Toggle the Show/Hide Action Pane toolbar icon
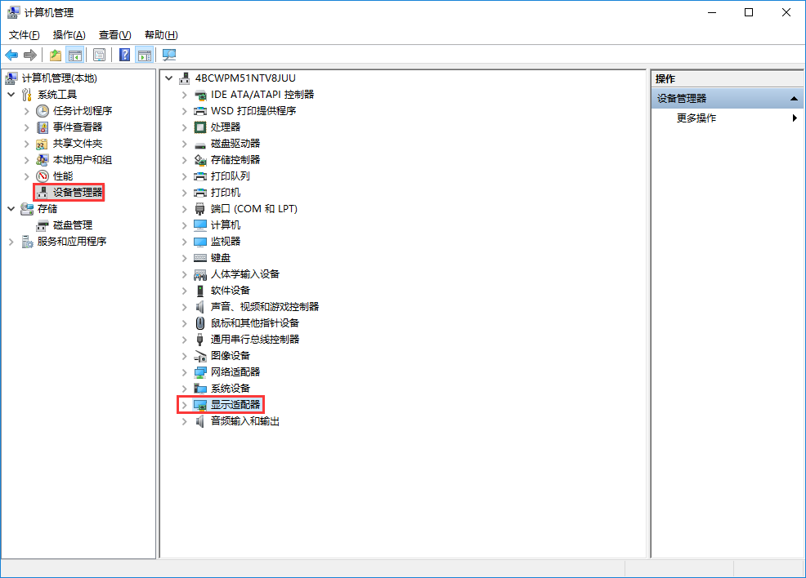The height and width of the screenshot is (578, 806). click(144, 55)
